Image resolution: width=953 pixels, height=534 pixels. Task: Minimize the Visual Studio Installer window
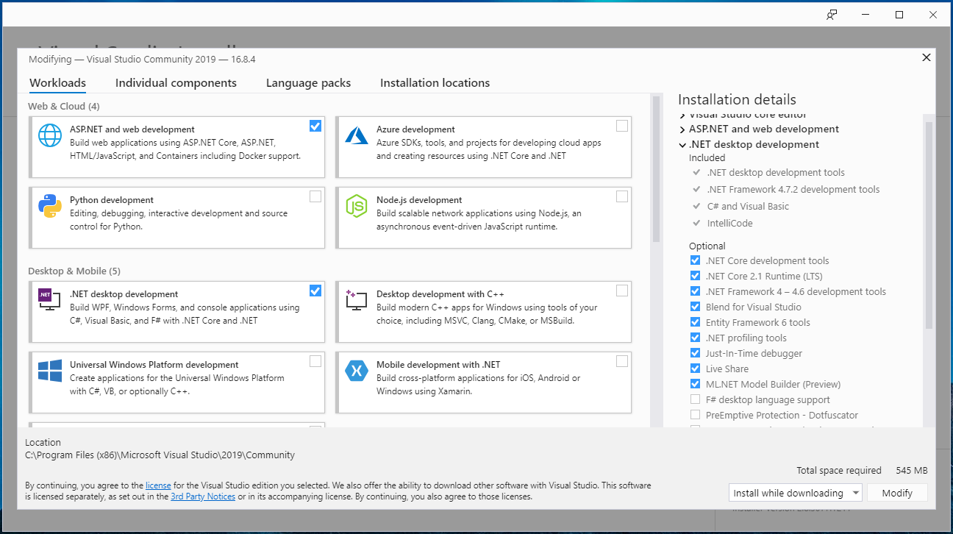coord(865,15)
